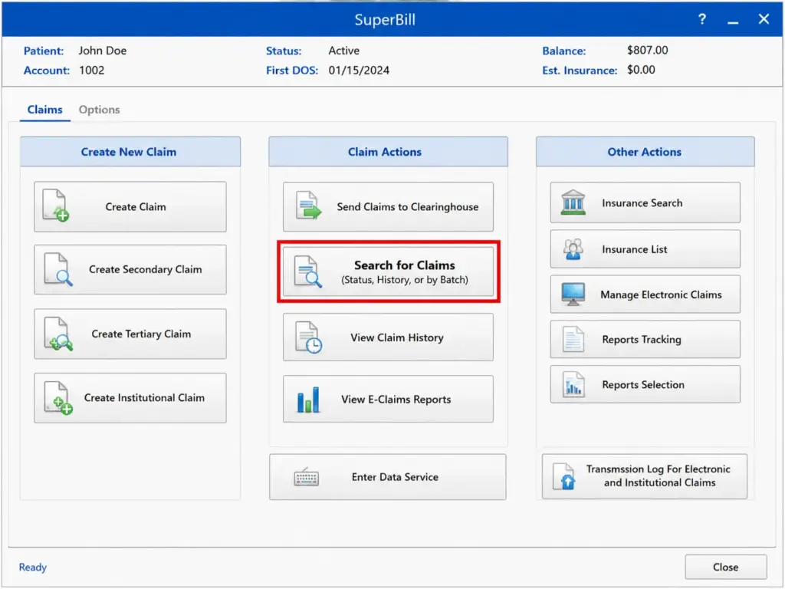
Task: Open Create Institutional Claim label
Action: [144, 398]
